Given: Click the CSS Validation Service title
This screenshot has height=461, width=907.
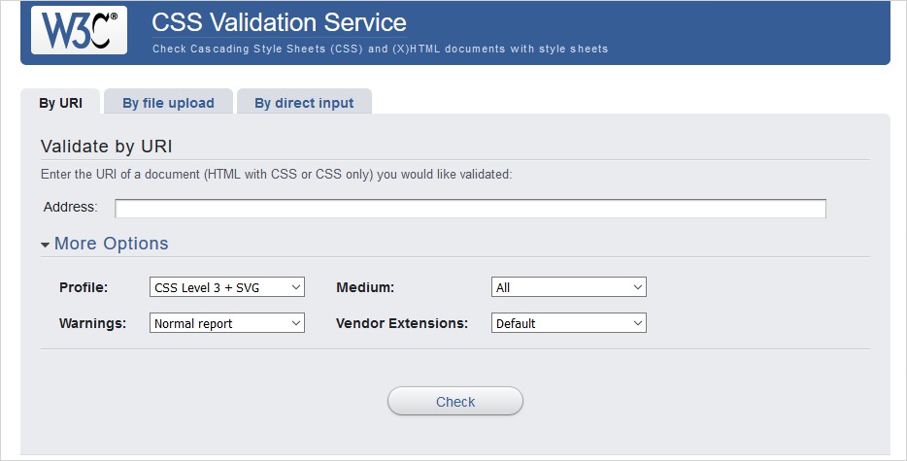Looking at the screenshot, I should (x=280, y=22).
